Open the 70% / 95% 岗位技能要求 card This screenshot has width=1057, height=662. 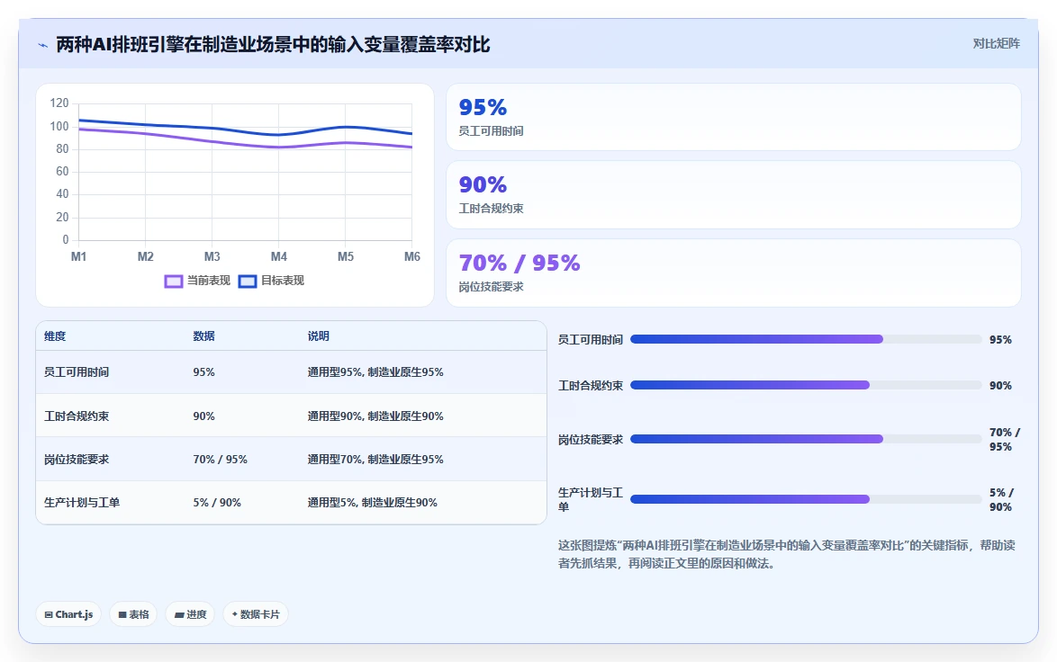[x=734, y=273]
